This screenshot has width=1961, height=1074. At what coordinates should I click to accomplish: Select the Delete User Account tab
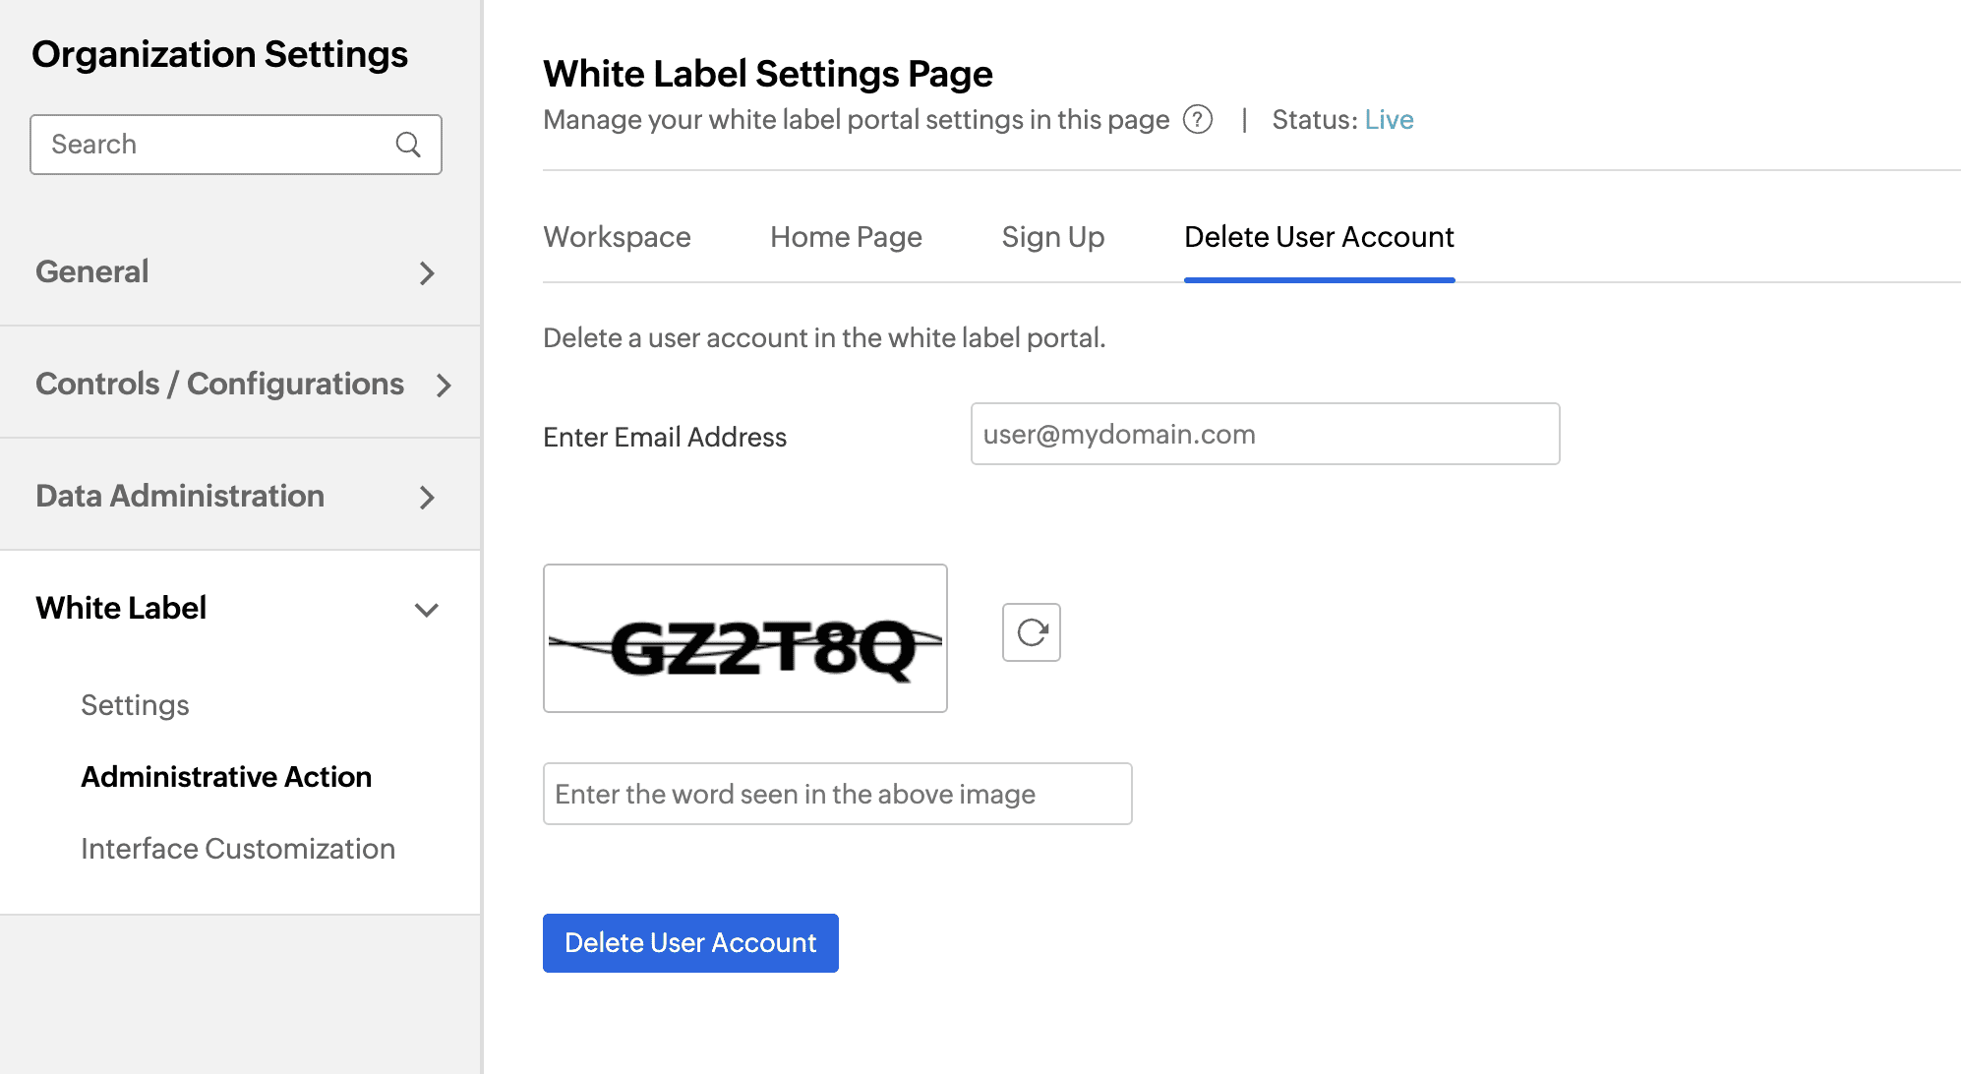click(x=1319, y=237)
